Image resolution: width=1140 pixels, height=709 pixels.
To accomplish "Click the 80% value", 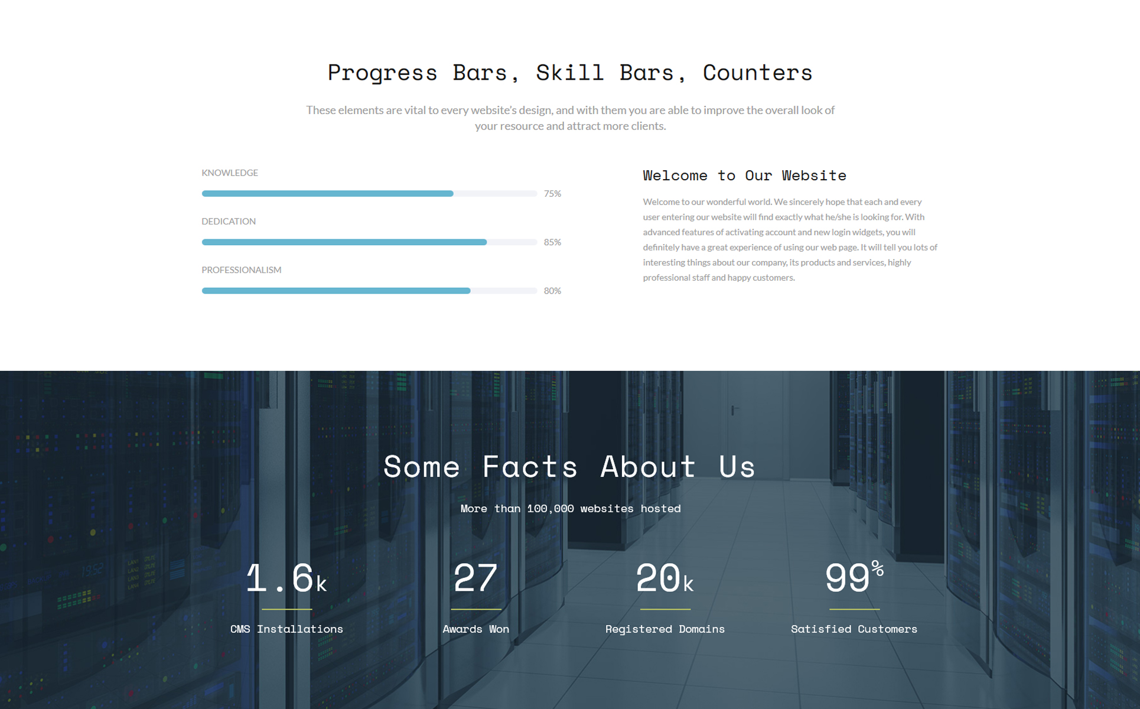I will (552, 291).
